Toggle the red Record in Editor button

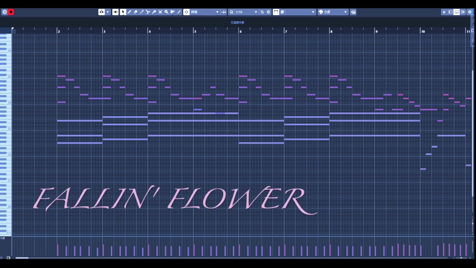pos(11,12)
